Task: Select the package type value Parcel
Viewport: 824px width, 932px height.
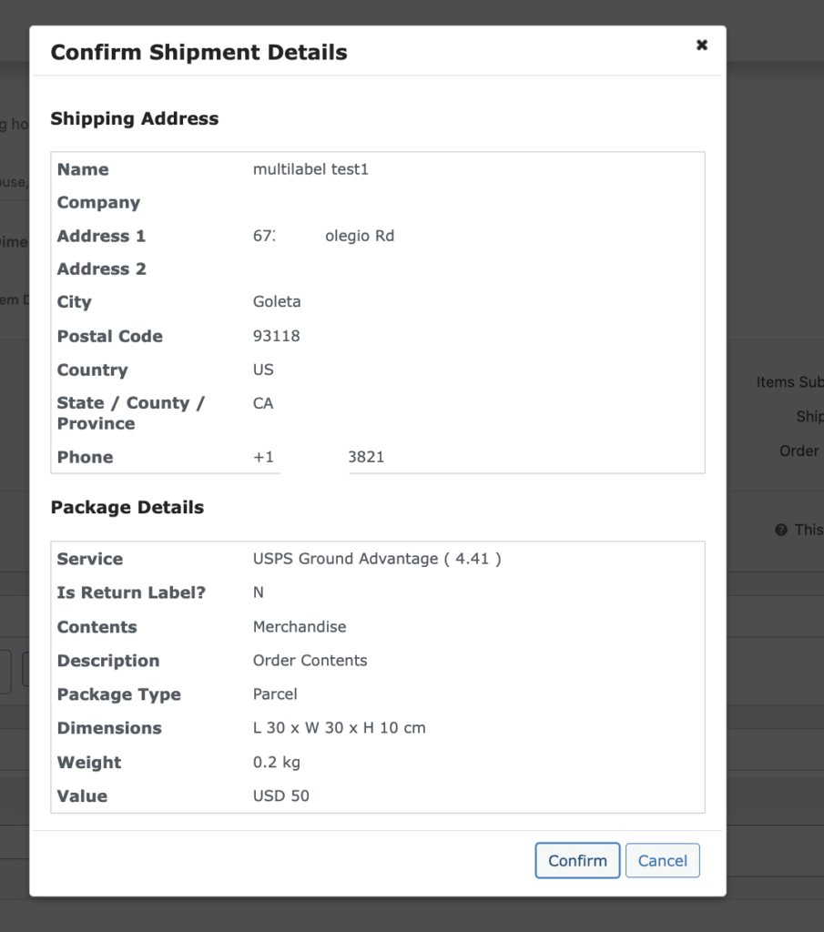Action: (x=275, y=694)
